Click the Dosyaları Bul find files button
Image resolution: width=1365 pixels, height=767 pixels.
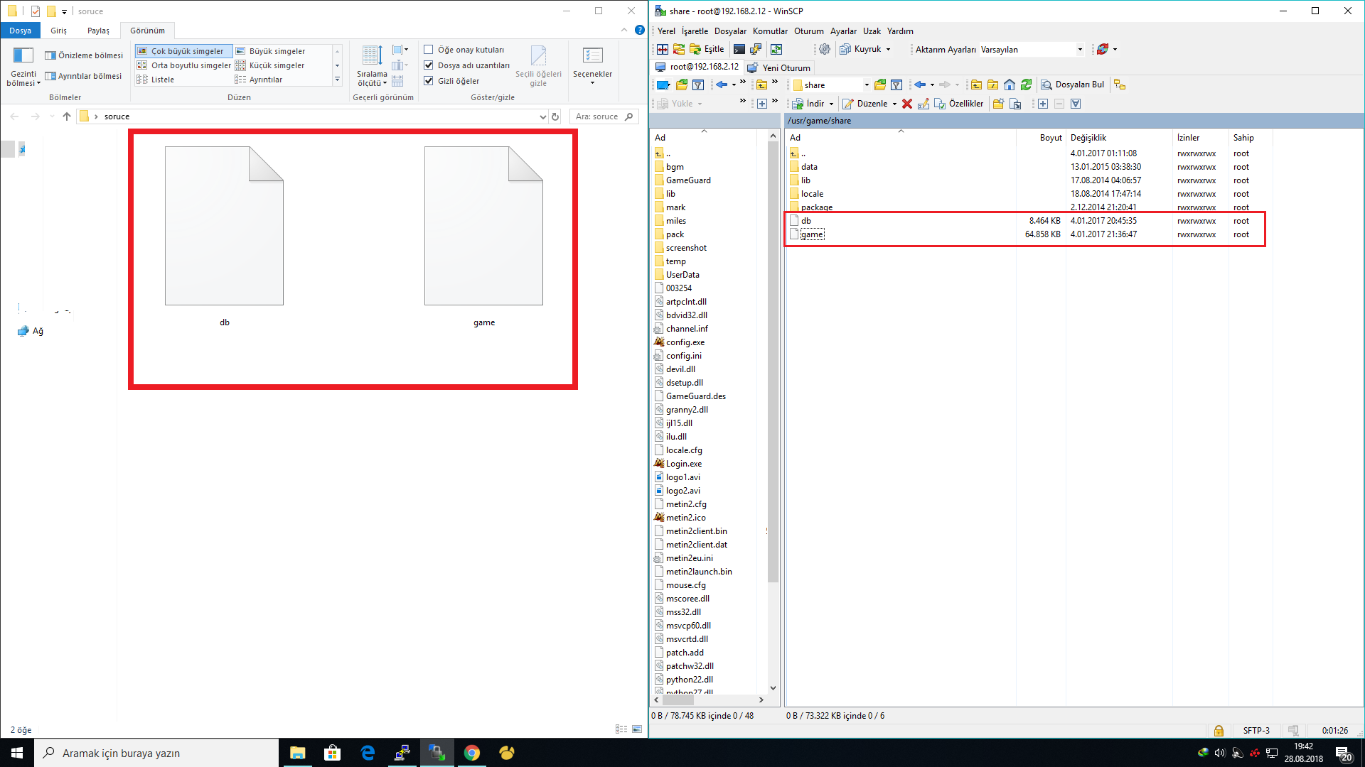1072,85
